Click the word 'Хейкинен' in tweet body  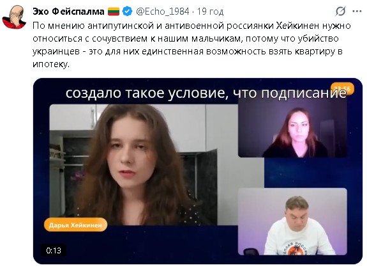pyautogui.click(x=297, y=26)
